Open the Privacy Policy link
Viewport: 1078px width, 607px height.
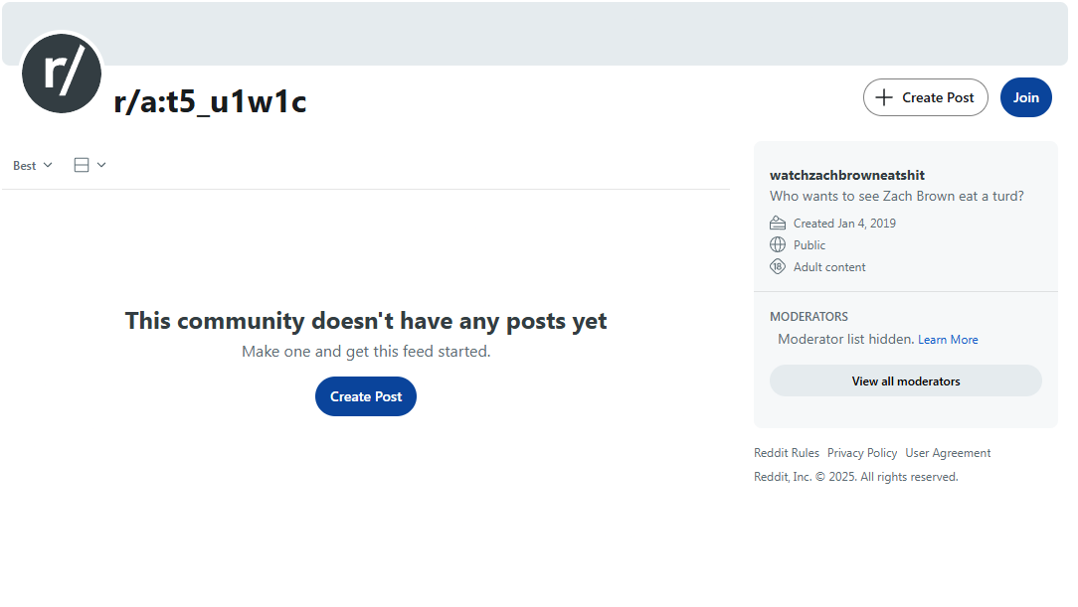pos(862,452)
